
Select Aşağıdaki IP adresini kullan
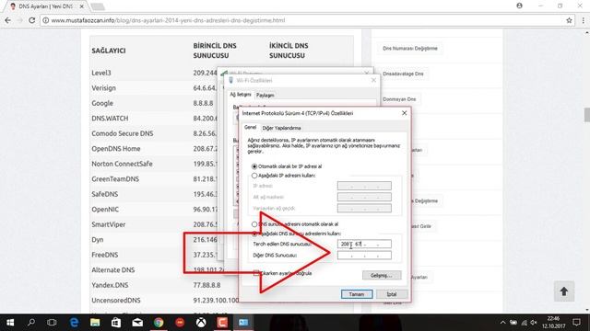254,176
